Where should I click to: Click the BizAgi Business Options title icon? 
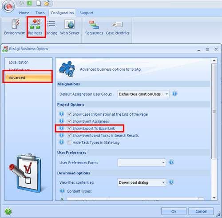click(5, 49)
